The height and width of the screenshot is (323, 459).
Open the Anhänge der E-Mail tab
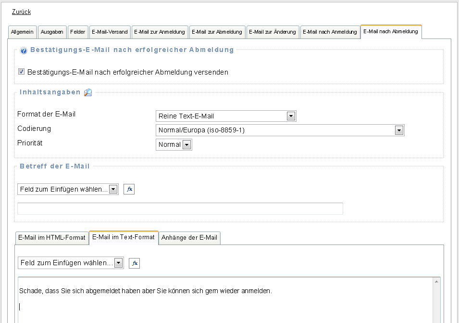[x=189, y=238]
